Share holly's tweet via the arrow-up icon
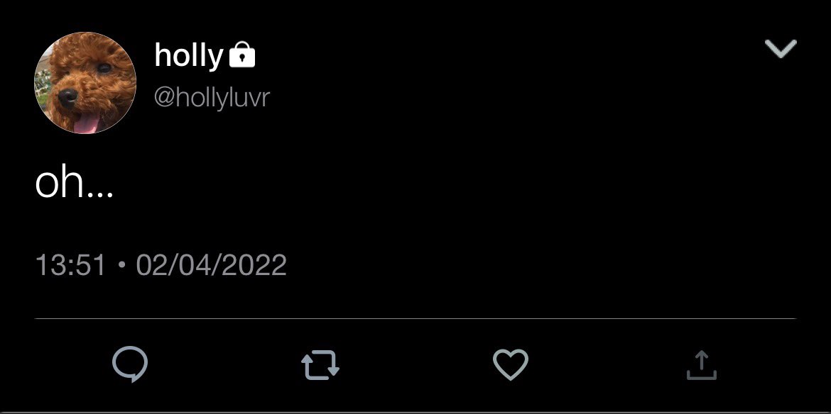Viewport: 831px width, 414px height. coord(701,365)
